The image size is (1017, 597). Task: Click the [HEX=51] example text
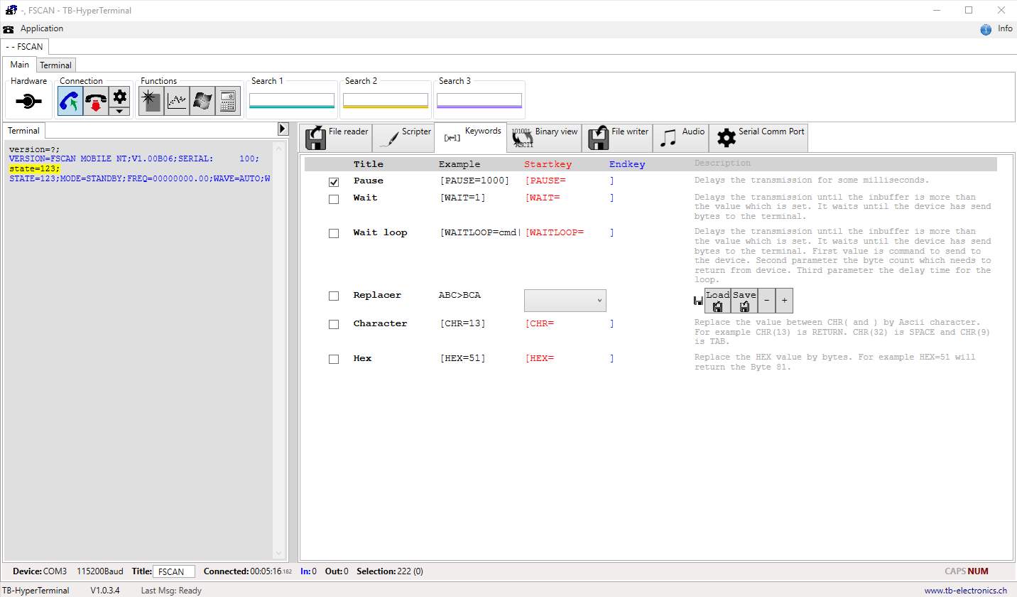[x=463, y=358]
